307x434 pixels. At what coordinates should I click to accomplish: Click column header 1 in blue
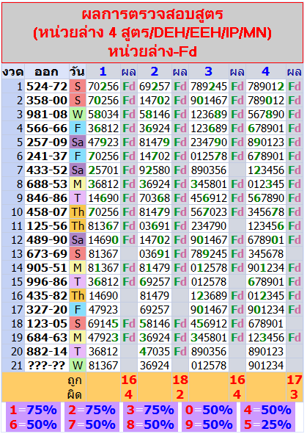[103, 72]
